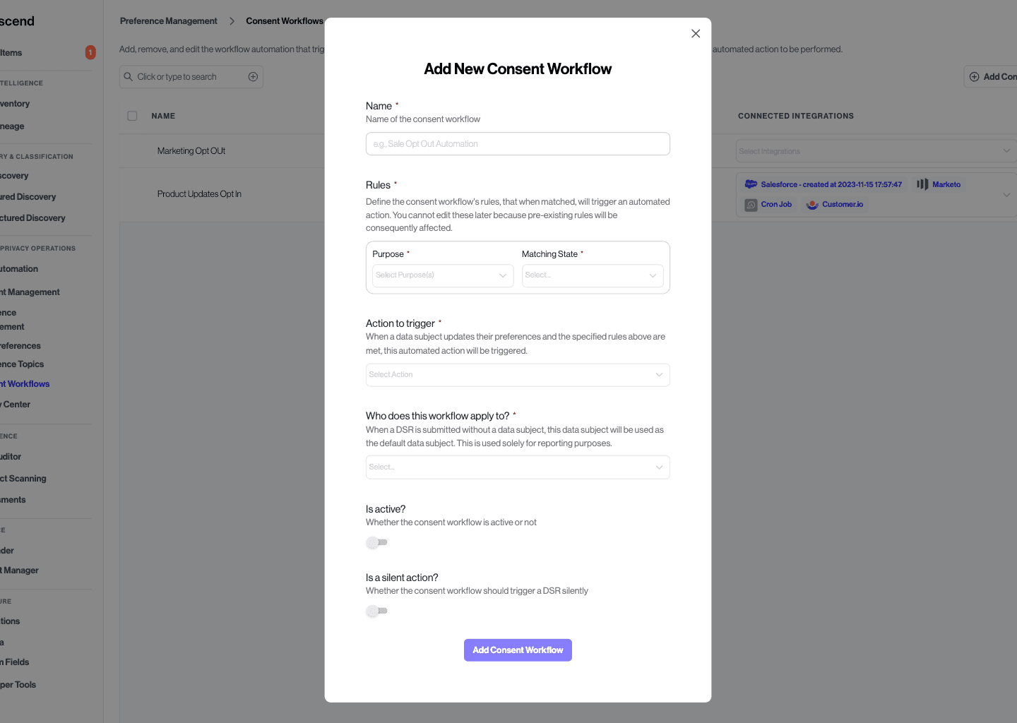Open the Select Action dropdown
This screenshot has width=1017, height=723.
pos(518,374)
